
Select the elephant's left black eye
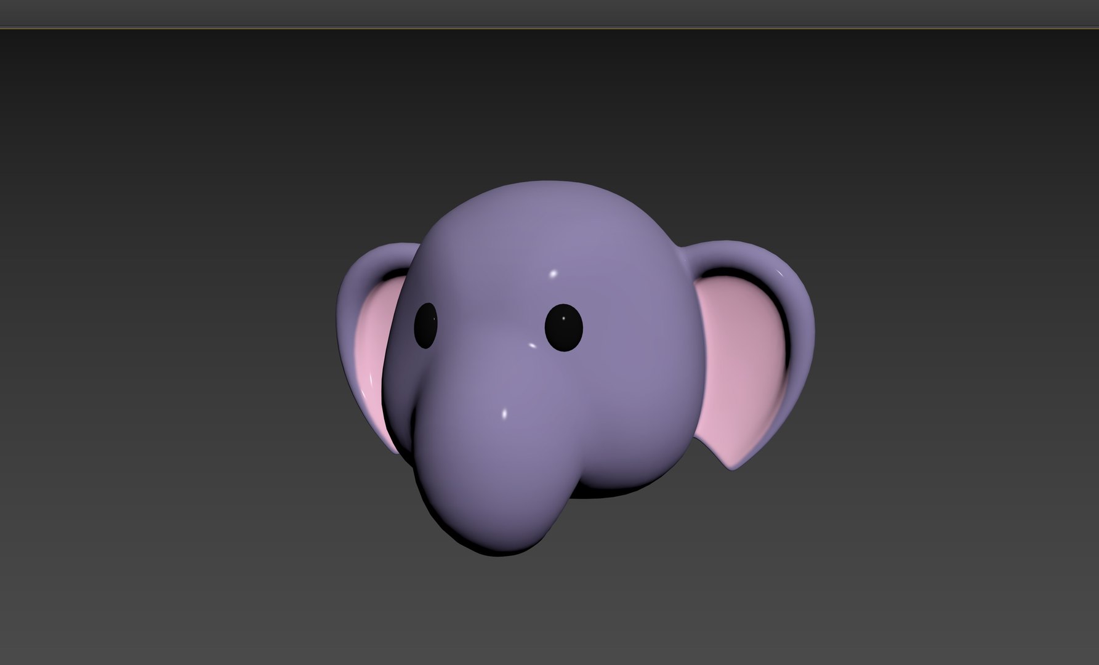[425, 325]
